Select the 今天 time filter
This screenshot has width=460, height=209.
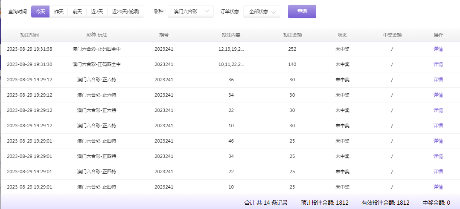click(x=40, y=11)
